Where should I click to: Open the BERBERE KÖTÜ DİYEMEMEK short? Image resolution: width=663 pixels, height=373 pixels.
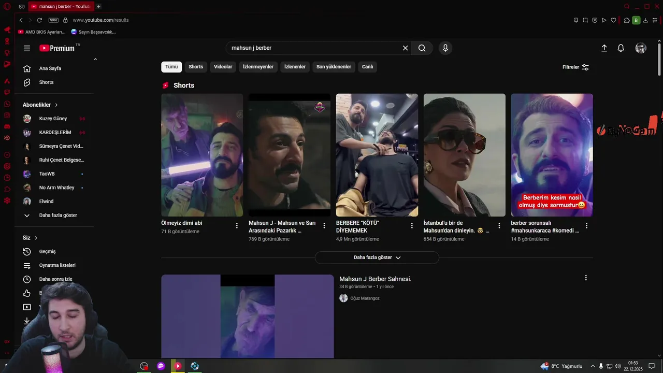click(x=377, y=155)
